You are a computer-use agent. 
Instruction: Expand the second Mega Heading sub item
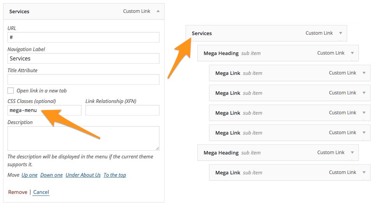coord(352,153)
